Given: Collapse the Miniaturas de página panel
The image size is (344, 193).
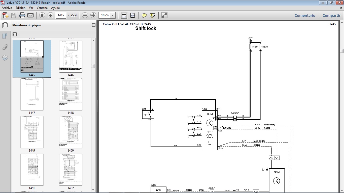Looking at the screenshot, I should (x=94, y=25).
